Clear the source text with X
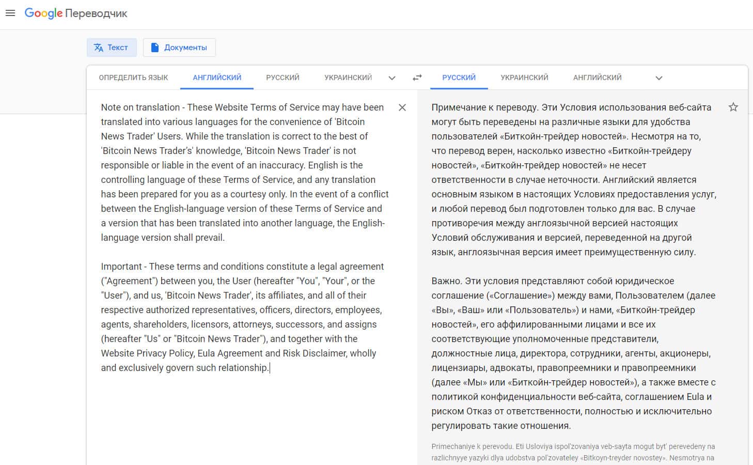Screen dimensions: 753x465 click(402, 107)
